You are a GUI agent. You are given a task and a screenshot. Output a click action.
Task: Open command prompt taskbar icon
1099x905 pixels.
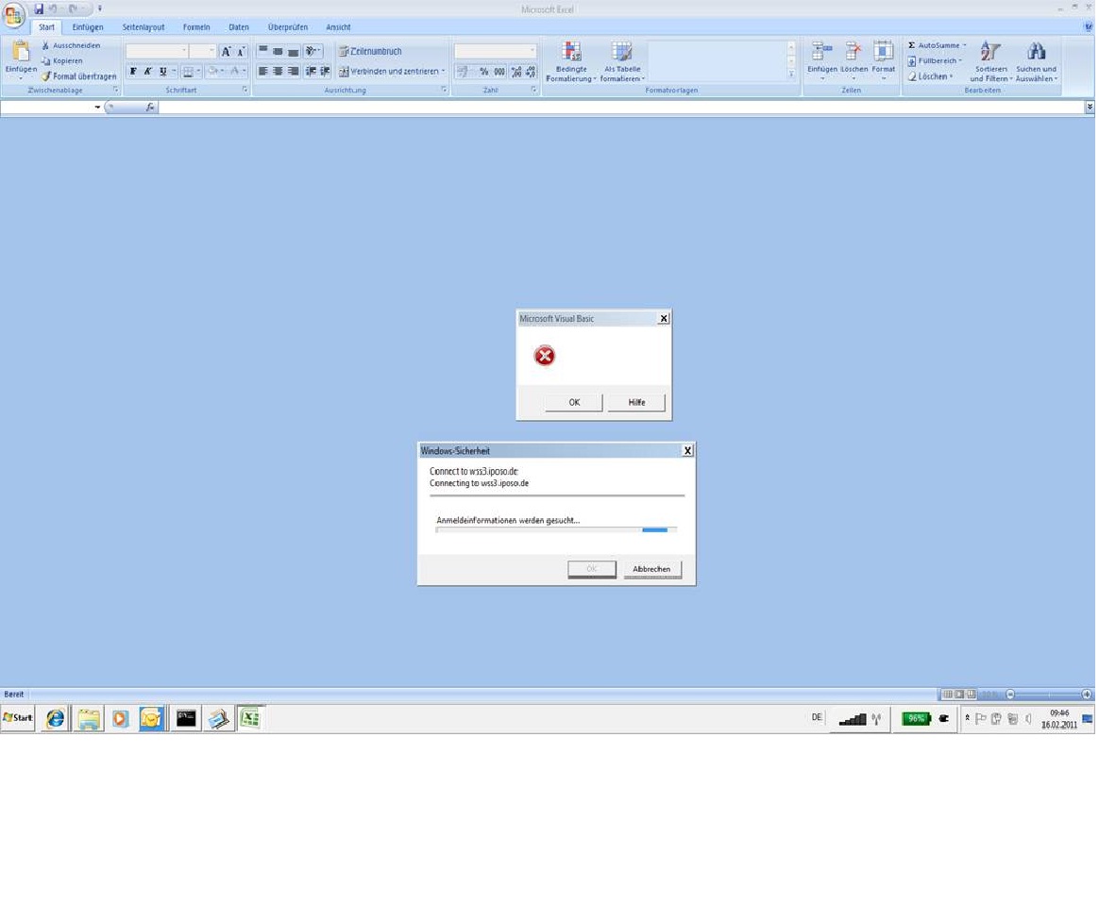[x=186, y=719]
